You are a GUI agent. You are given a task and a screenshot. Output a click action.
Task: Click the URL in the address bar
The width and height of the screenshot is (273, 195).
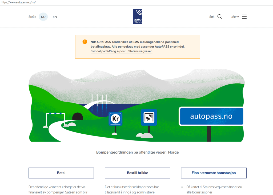click(x=18, y=2)
